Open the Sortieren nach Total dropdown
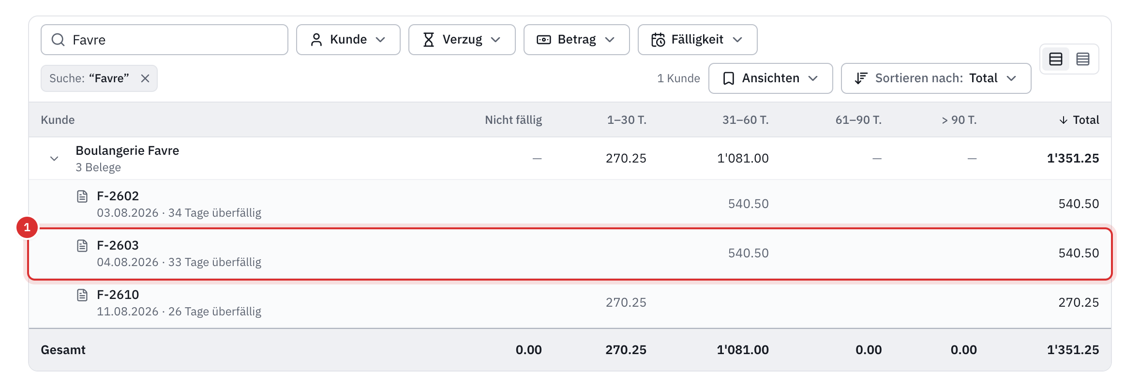 [936, 78]
